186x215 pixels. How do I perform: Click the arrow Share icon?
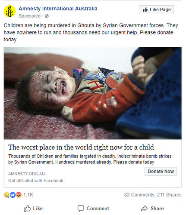pyautogui.click(x=145, y=209)
